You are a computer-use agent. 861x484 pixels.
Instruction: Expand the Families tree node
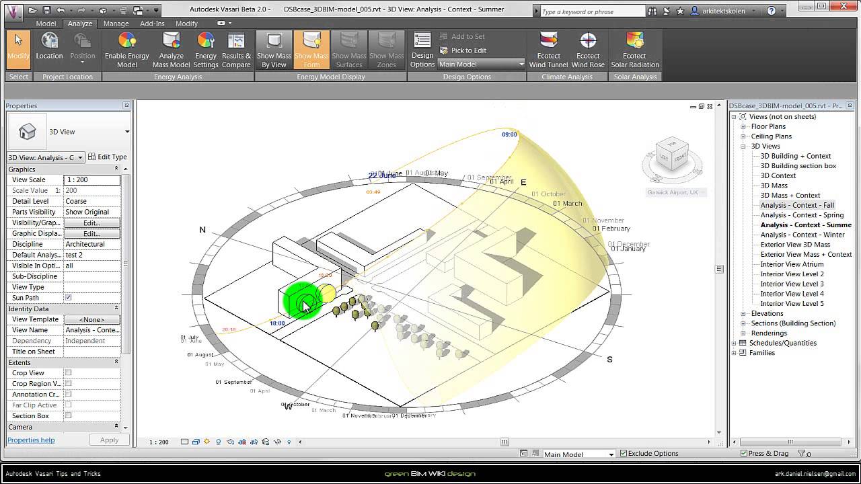click(x=734, y=353)
